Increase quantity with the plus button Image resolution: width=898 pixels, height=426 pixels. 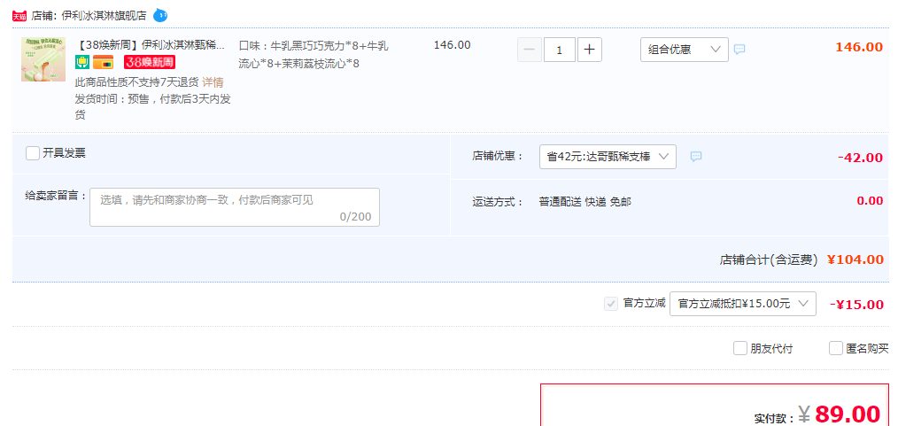point(589,50)
